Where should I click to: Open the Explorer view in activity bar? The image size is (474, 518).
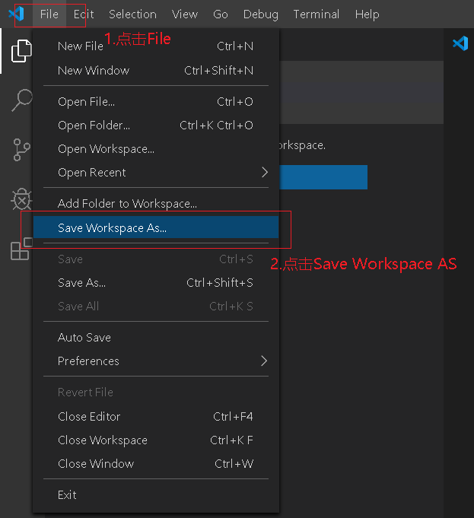coord(21,52)
